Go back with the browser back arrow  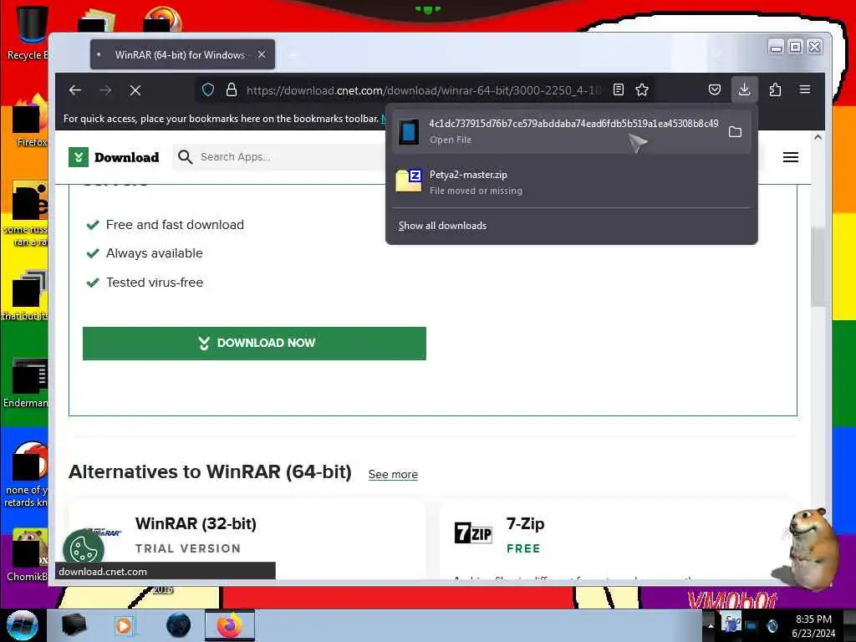75,90
